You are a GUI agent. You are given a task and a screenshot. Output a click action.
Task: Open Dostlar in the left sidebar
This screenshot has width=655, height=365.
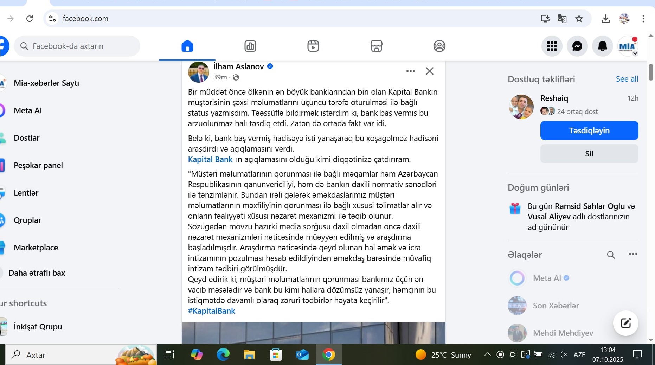click(27, 138)
